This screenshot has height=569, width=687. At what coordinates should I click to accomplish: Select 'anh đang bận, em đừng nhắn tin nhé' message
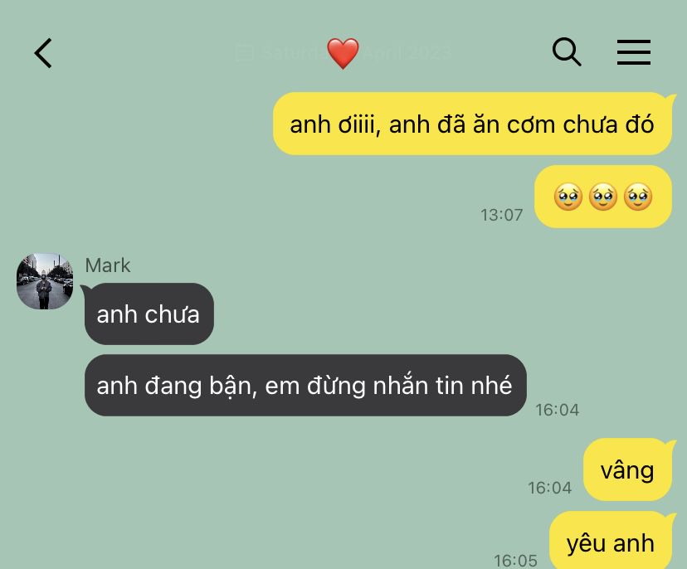click(x=305, y=386)
